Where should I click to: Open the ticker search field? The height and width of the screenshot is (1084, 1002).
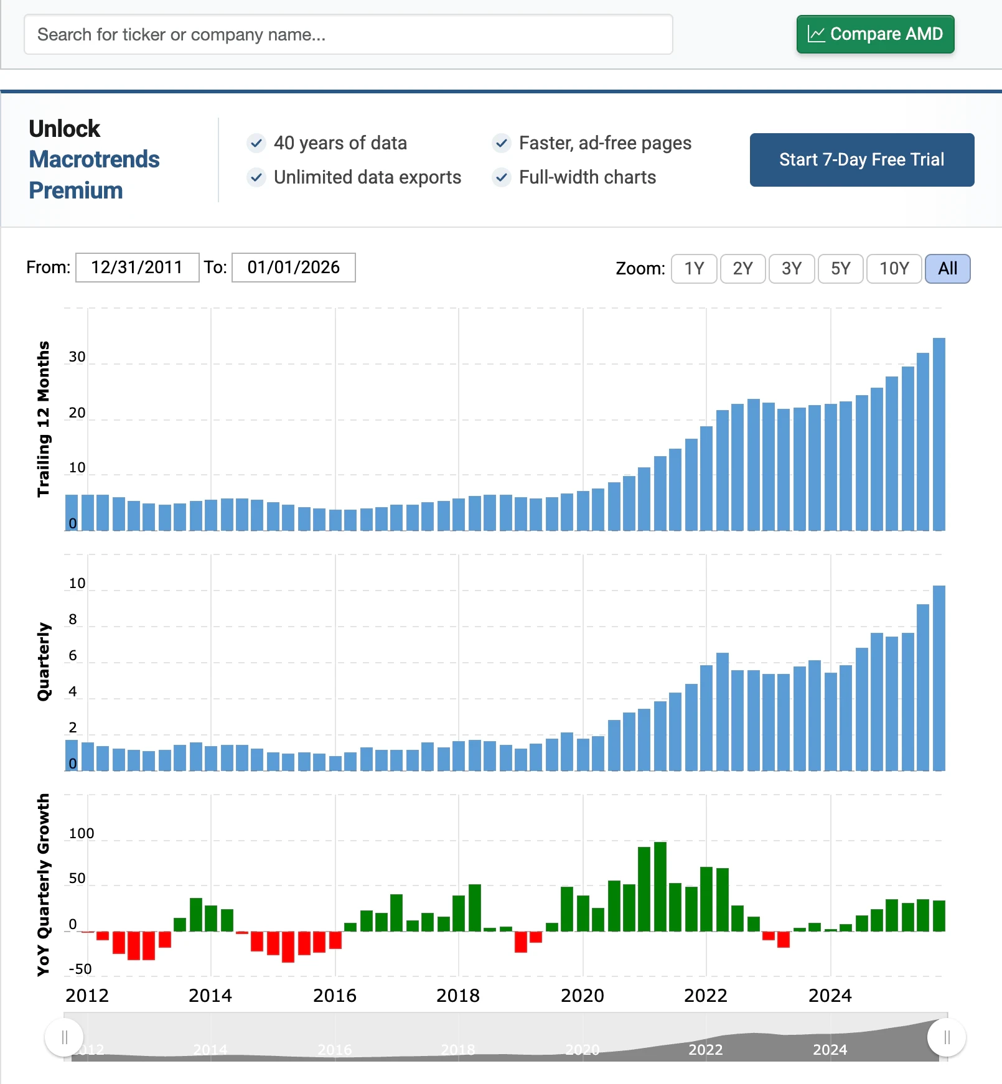click(347, 34)
